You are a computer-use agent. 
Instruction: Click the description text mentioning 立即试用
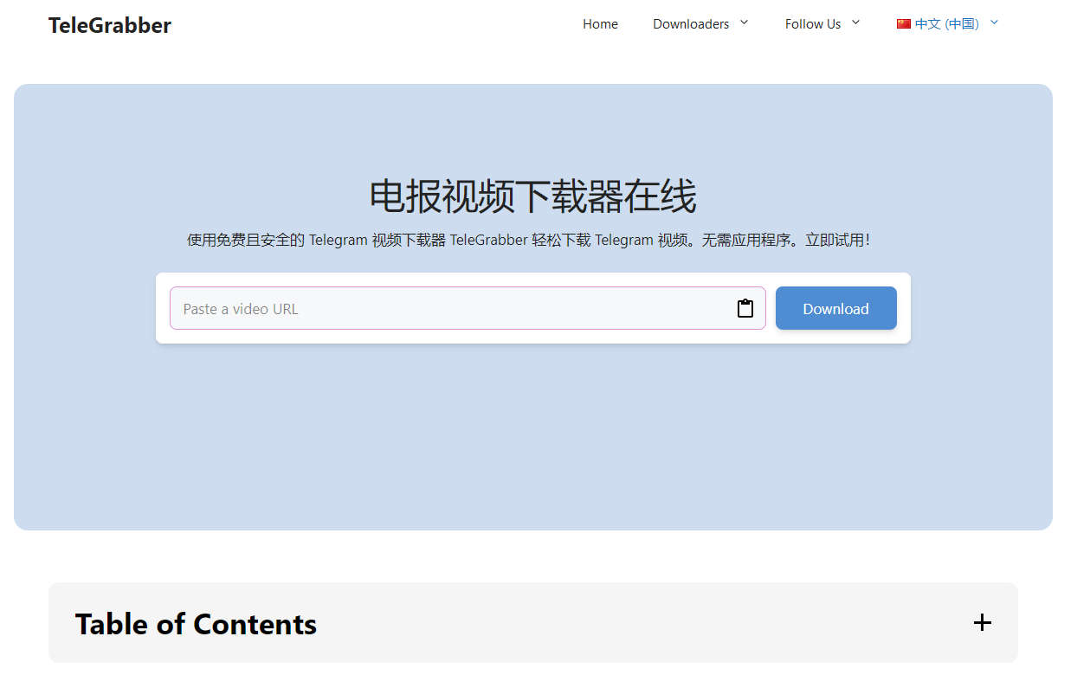528,240
